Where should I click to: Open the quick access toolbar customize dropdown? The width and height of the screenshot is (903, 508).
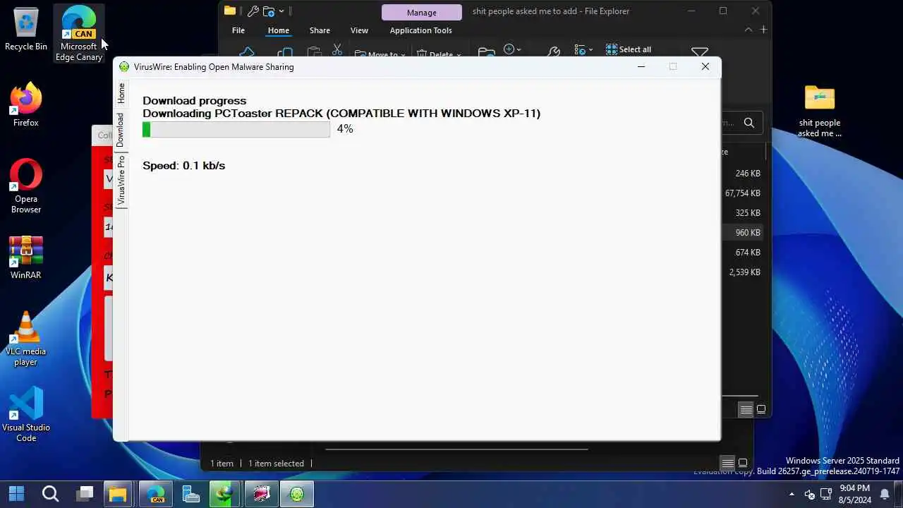point(281,11)
